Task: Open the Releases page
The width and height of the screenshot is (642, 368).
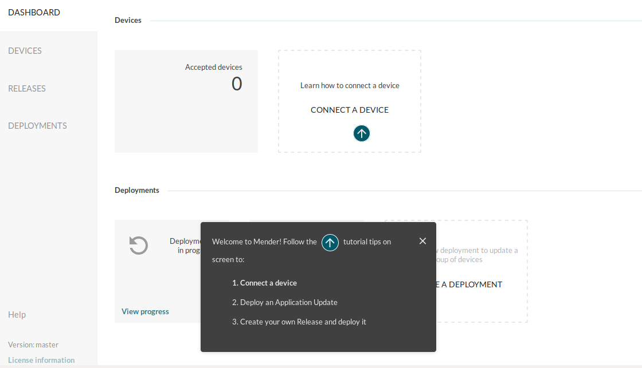Action: tap(27, 88)
